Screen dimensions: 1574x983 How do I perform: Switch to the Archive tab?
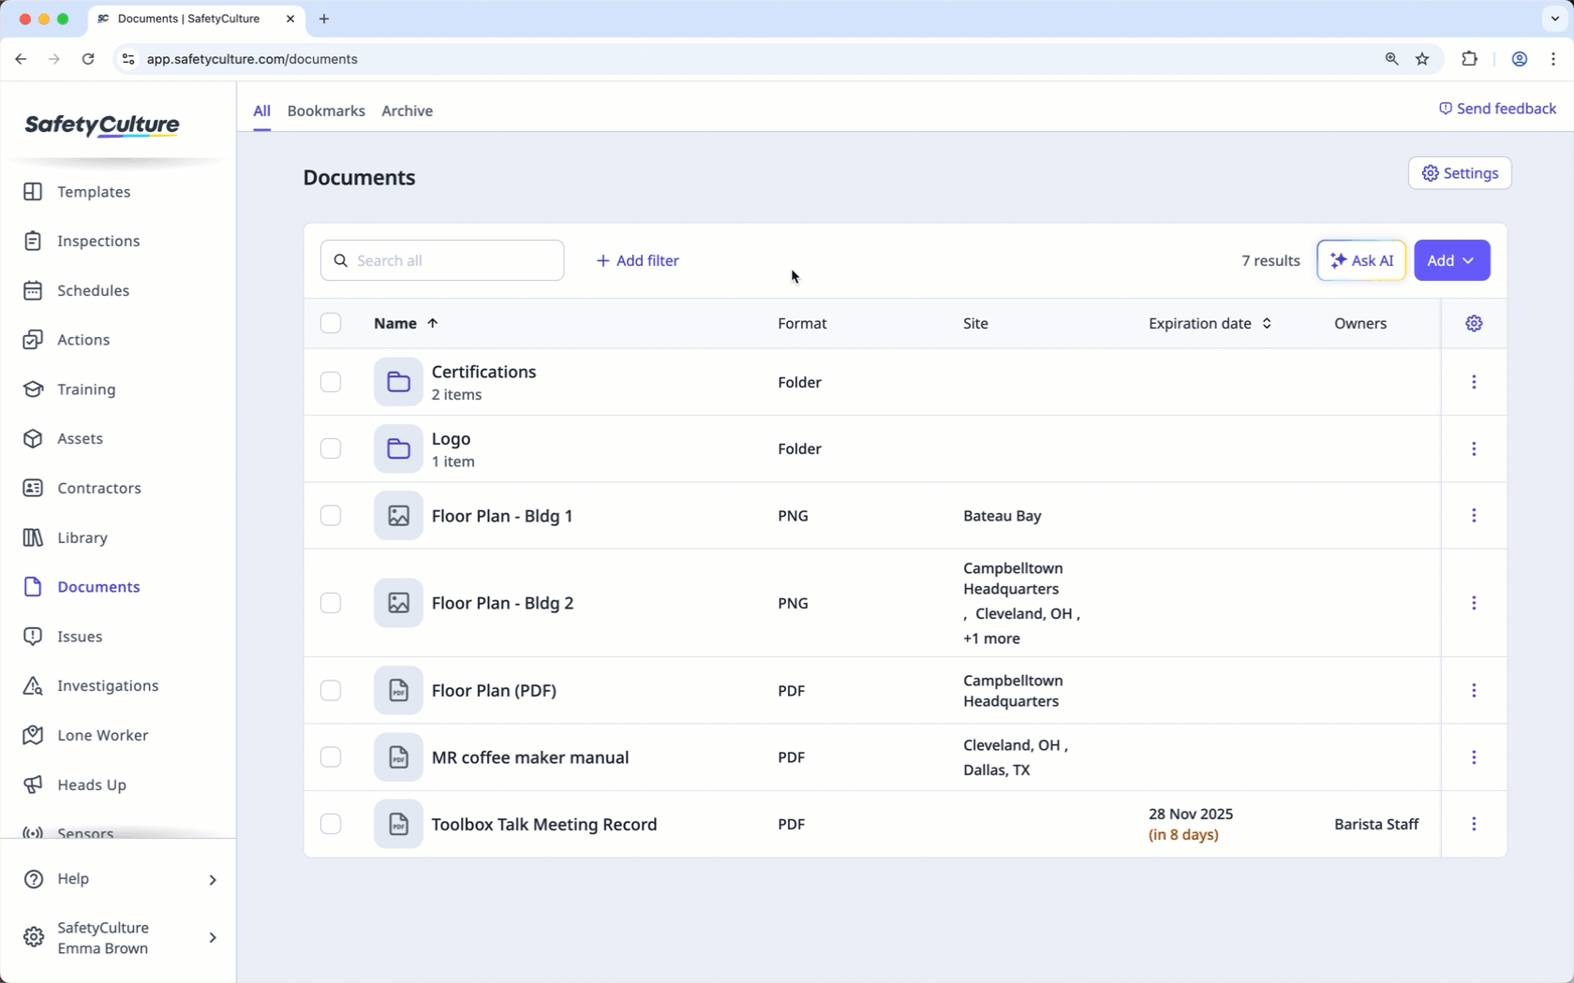[x=407, y=110]
